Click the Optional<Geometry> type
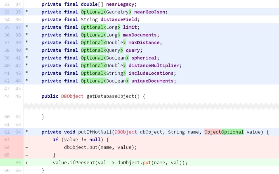This screenshot has height=174, width=279. click(x=106, y=12)
